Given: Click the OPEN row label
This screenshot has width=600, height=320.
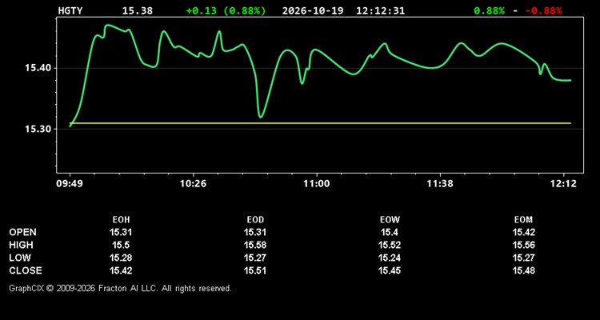Looking at the screenshot, I should (23, 232).
